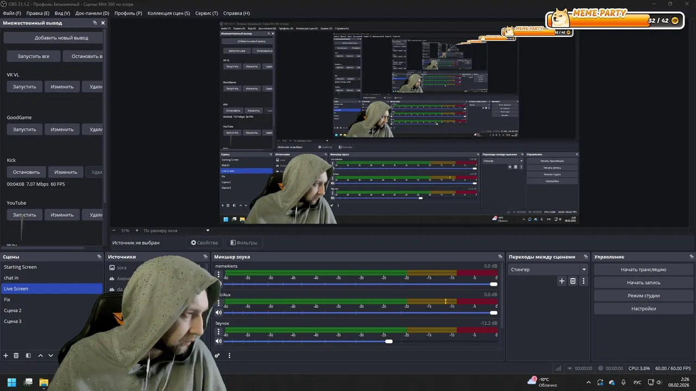Viewport: 696px width, 391px height.
Task: Click Запустить все button
Action: click(x=33, y=56)
